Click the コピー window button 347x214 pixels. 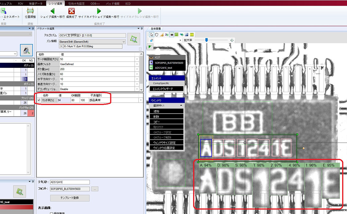166,122
